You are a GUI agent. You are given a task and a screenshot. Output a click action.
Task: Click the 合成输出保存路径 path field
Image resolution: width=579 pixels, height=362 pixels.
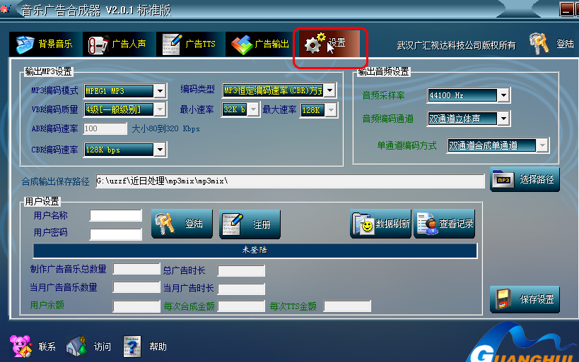290,181
